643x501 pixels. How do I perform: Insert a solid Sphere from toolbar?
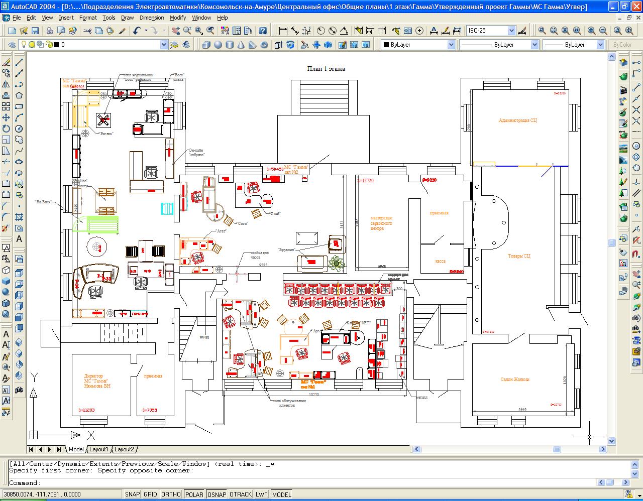pos(218,45)
